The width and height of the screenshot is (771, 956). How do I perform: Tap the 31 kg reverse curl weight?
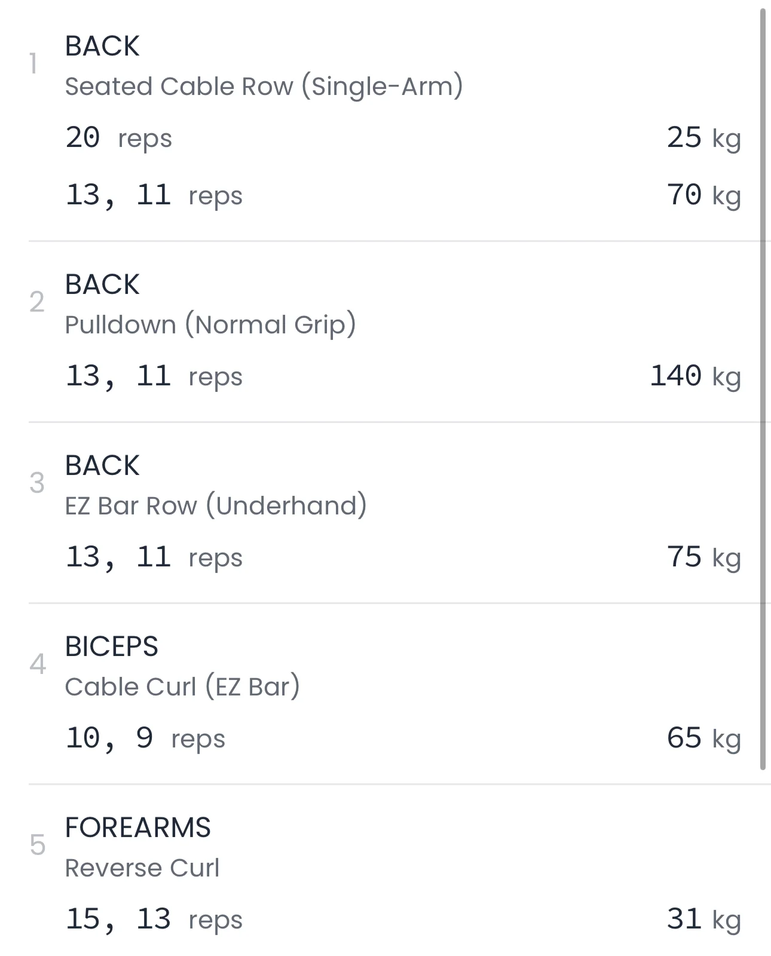pos(703,920)
